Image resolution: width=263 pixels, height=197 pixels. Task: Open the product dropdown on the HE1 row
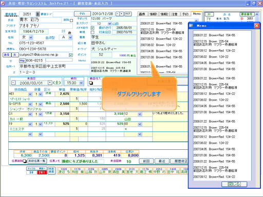point(30,94)
